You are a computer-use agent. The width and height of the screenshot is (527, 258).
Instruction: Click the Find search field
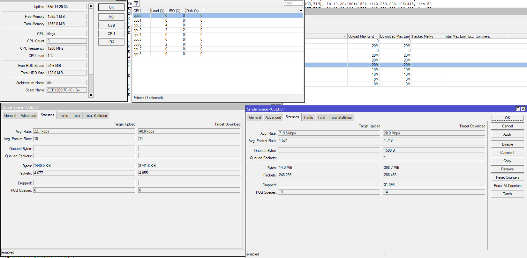coord(293,3)
